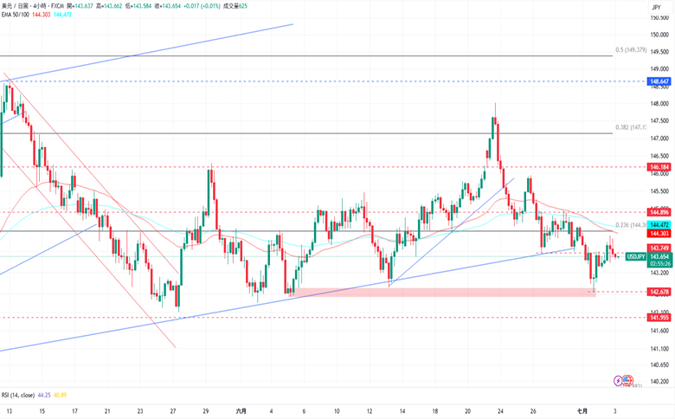The image size is (675, 419).
Task: Click the 0.382 Fibonacci level label
Action: coord(631,127)
